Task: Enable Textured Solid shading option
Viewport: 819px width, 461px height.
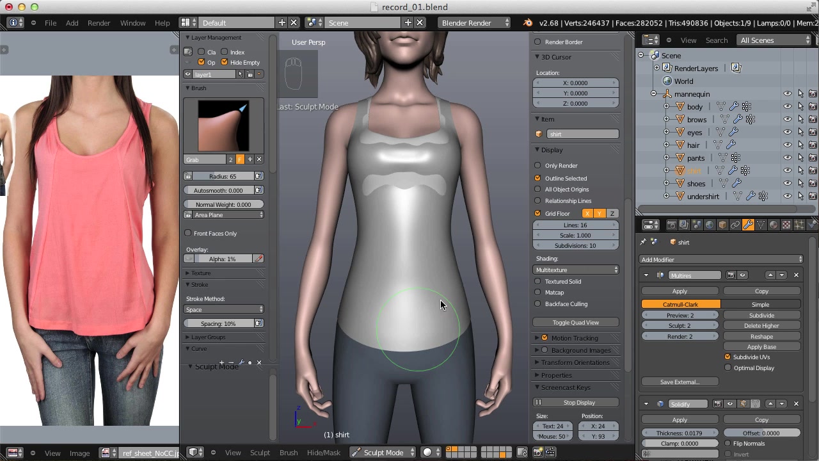Action: click(537, 282)
